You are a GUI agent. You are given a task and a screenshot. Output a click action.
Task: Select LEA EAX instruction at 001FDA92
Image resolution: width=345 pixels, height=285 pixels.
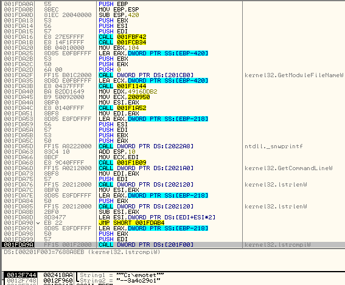(153, 228)
